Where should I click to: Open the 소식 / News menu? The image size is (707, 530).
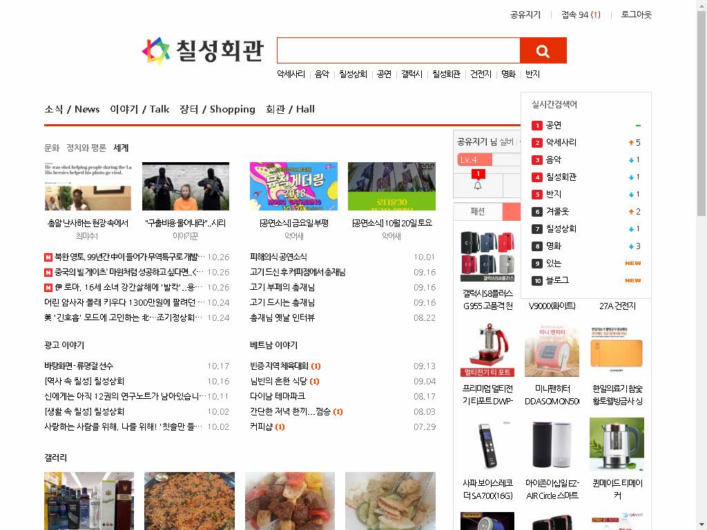[72, 109]
